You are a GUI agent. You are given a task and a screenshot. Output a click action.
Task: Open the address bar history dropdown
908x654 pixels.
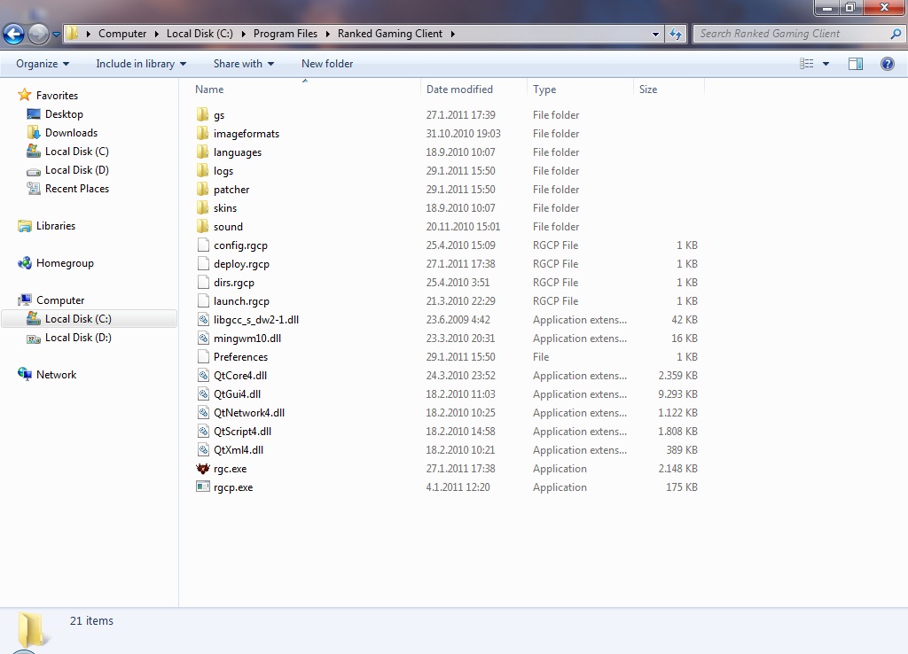tap(655, 35)
